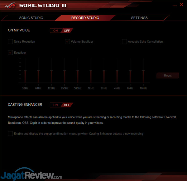The width and height of the screenshot is (187, 181).
Task: Click the Volume Stabilizer label
Action: click(82, 41)
